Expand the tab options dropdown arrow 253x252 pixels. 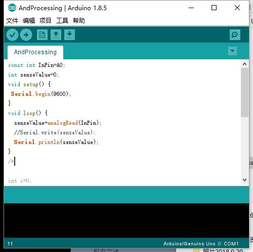point(232,51)
